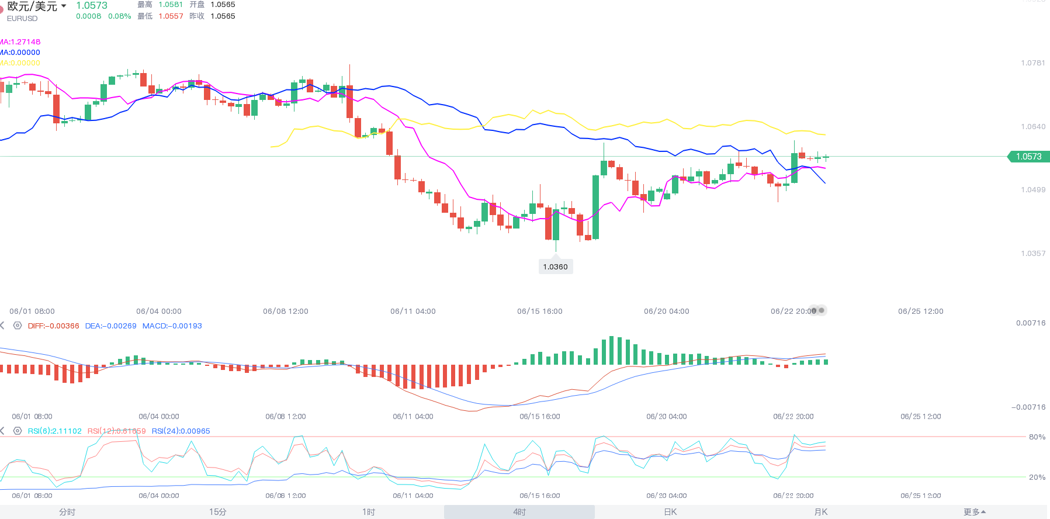Click the MACD:-0.00193 value
The height and width of the screenshot is (519, 1050).
(172, 326)
